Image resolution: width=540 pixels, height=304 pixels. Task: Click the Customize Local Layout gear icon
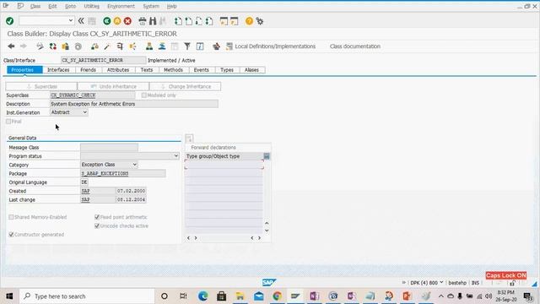point(260,21)
